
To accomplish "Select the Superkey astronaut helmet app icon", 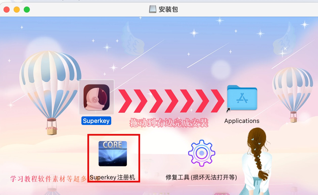I will point(97,97).
